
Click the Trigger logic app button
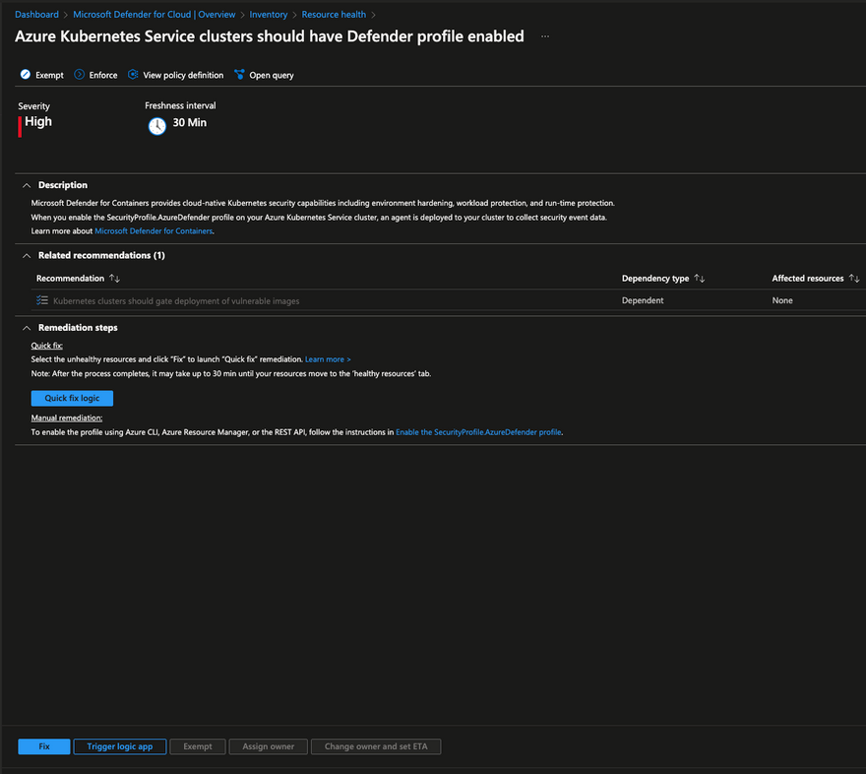point(120,746)
